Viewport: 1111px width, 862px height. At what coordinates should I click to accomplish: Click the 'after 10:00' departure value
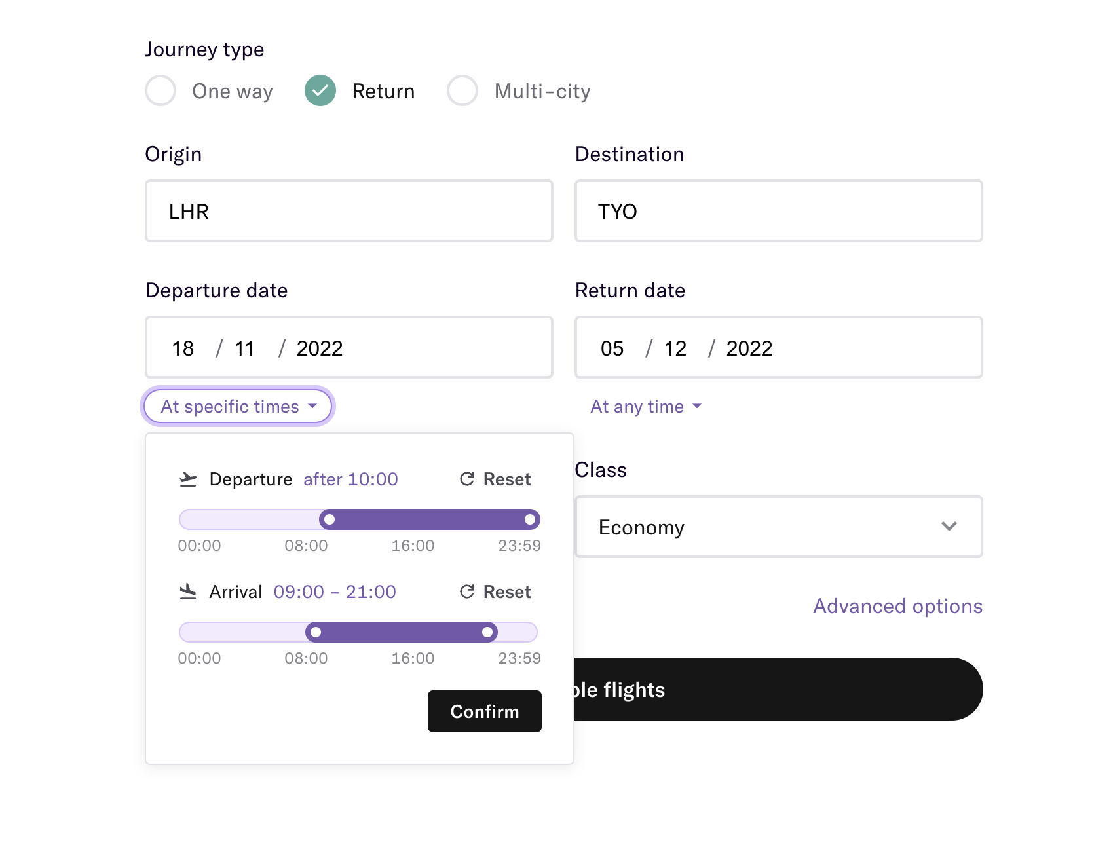click(350, 479)
